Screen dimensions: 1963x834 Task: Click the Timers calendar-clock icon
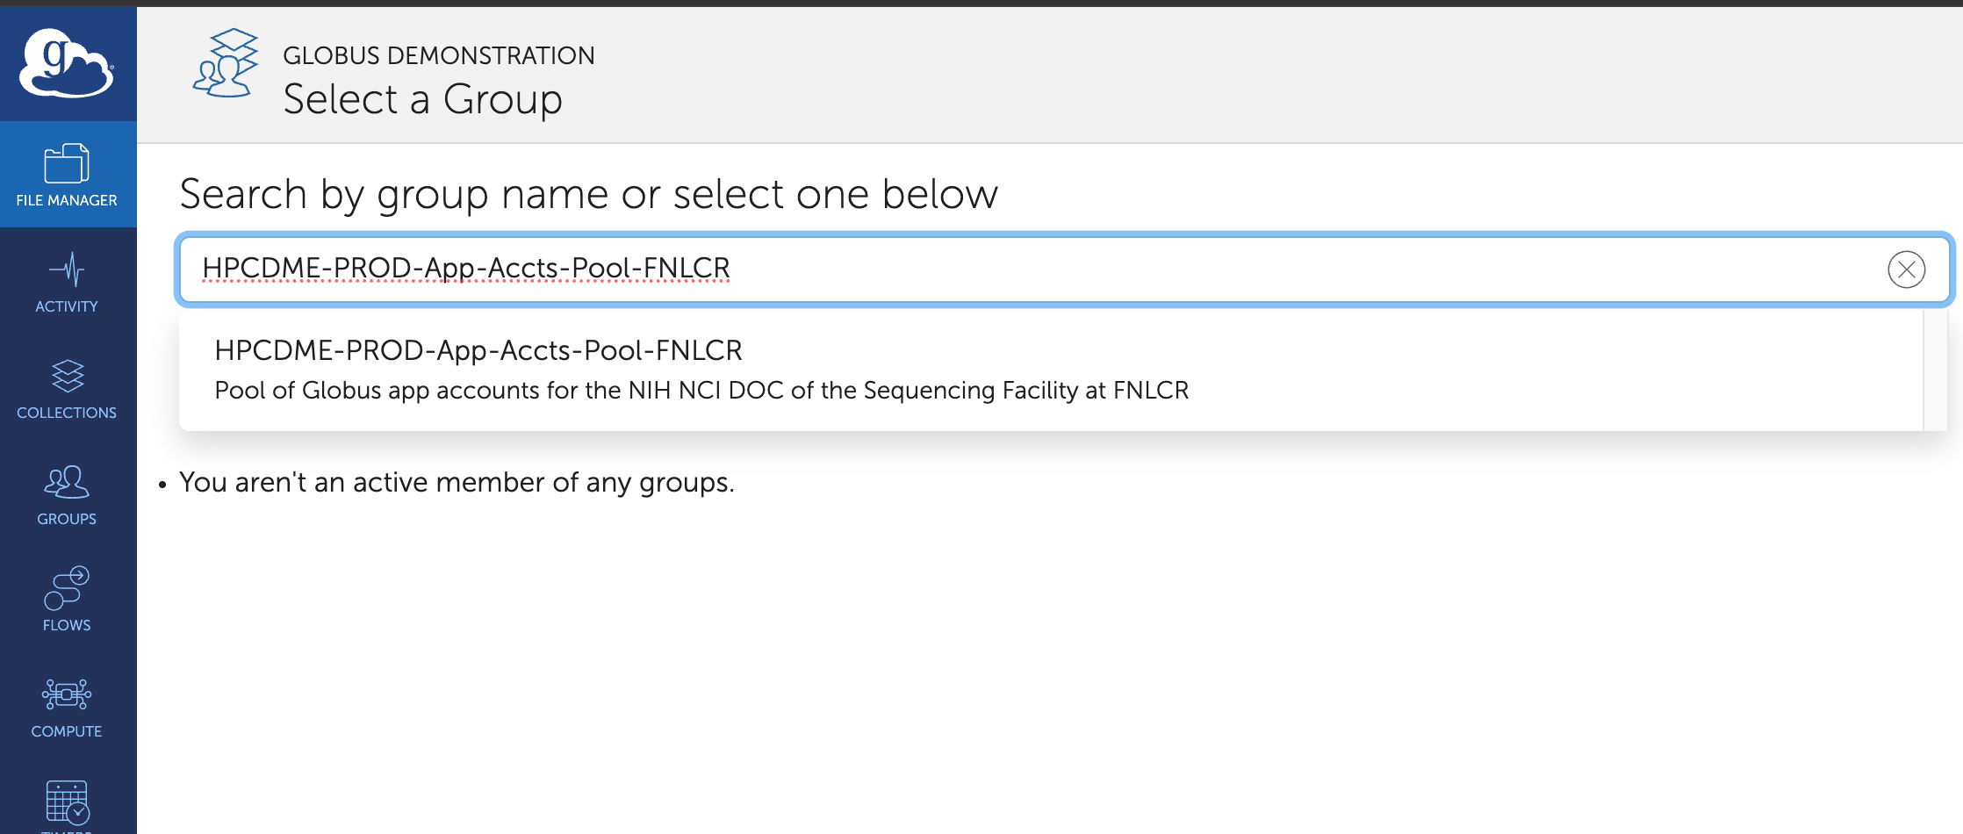click(67, 802)
